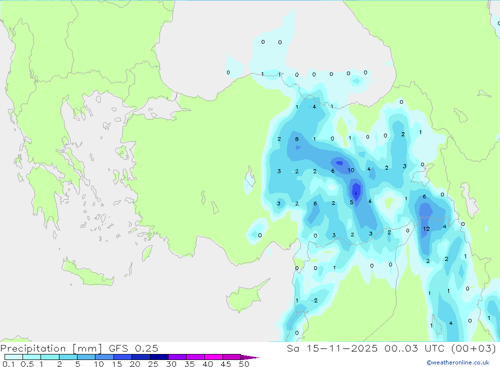Pick the 40–45 mm magenta legend swatch

pyautogui.click(x=213, y=357)
